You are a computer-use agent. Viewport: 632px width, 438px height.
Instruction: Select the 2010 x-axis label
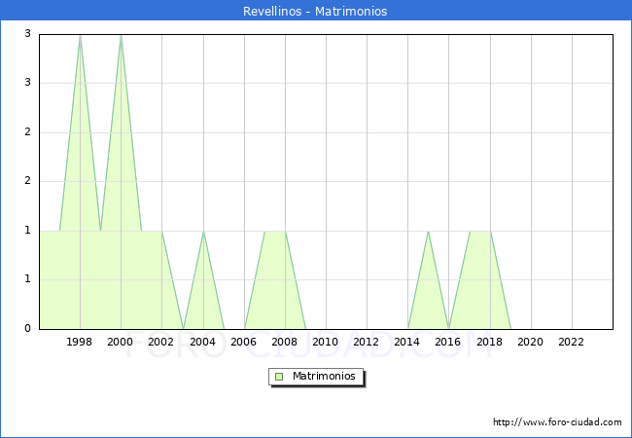(325, 342)
